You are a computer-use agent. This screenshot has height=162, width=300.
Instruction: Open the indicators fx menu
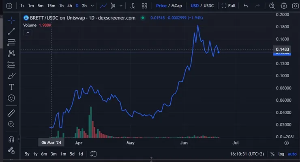click(x=133, y=6)
